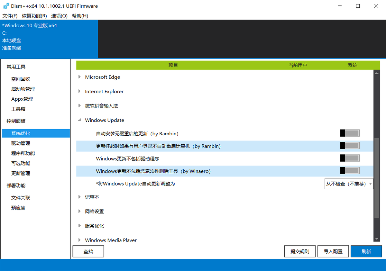Click the 系统 column header
Screen dimensions: 386x271
(353, 65)
